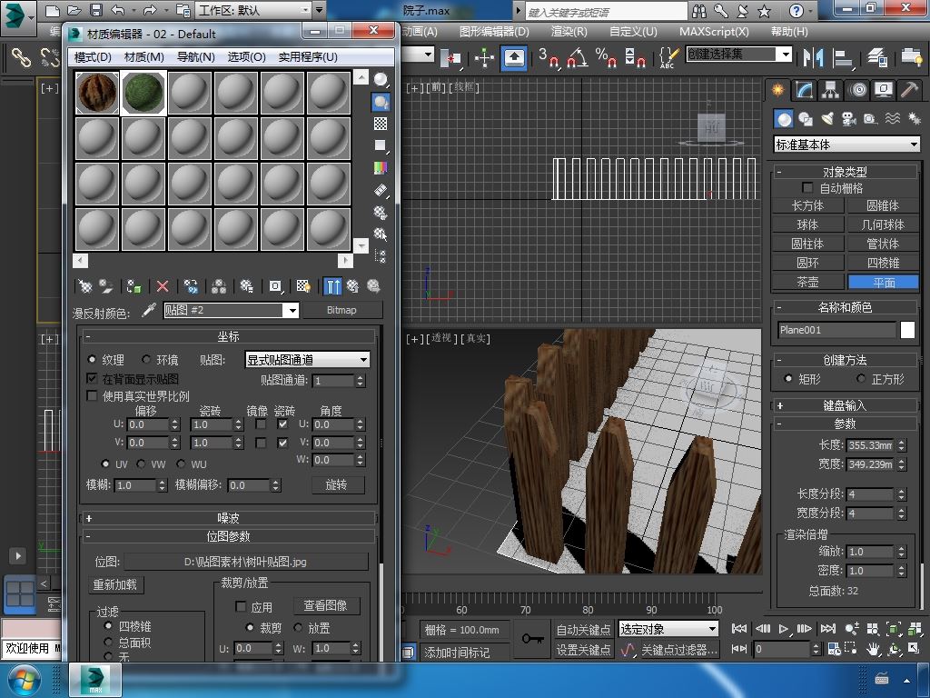Select the 正方形 creation method
Screen dimensions: 930x698
[x=861, y=378]
